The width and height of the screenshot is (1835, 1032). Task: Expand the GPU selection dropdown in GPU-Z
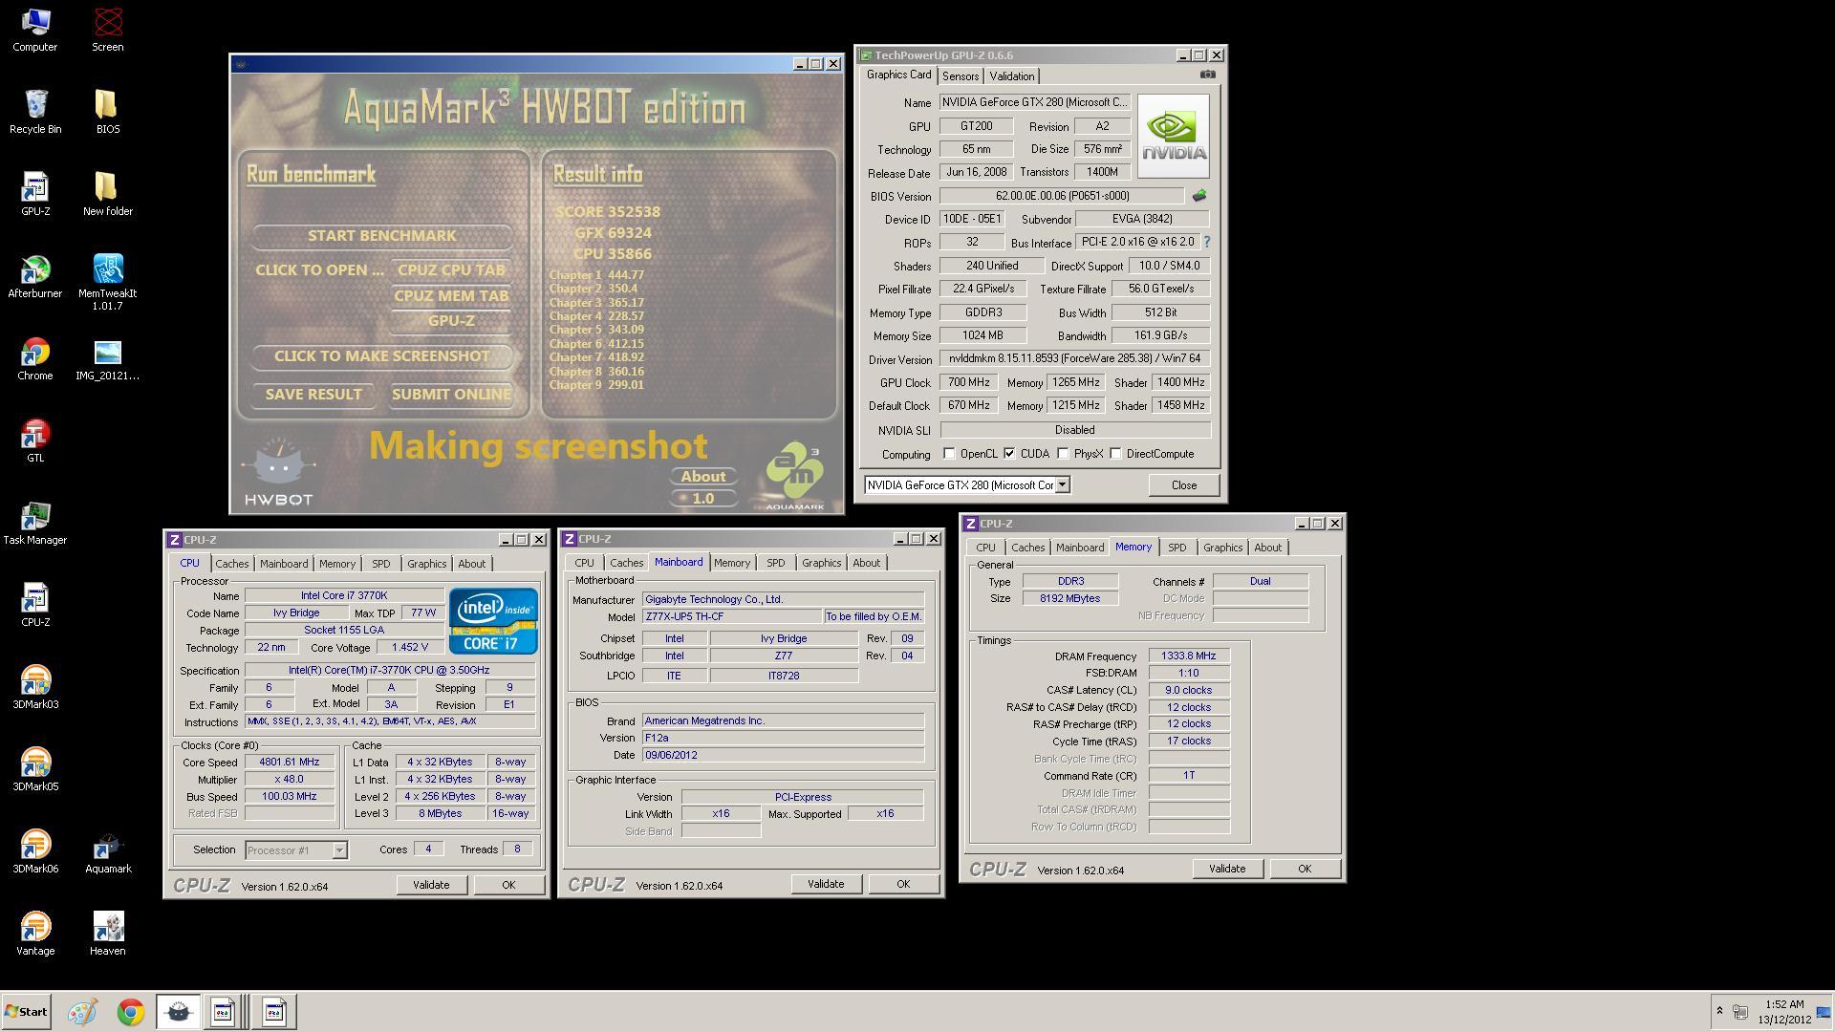click(1062, 485)
